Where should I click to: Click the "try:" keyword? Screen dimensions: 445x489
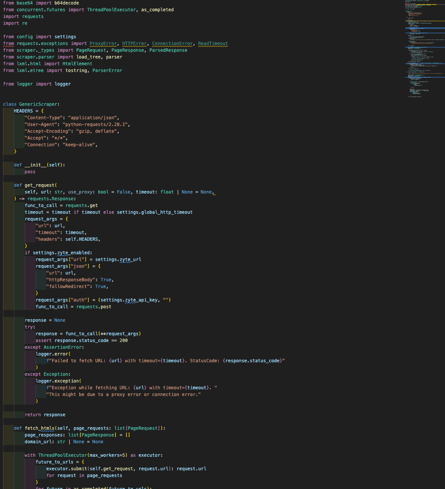point(30,327)
